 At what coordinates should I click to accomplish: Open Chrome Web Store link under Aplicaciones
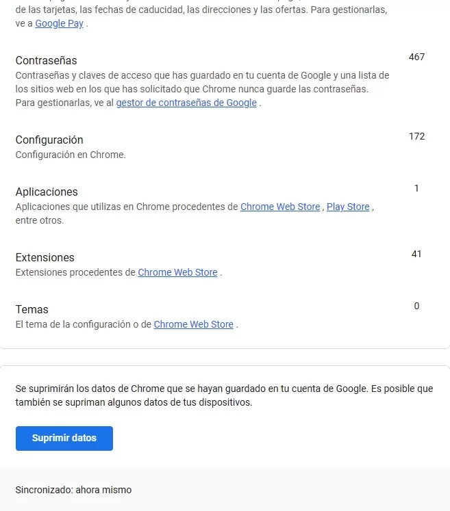pos(280,207)
